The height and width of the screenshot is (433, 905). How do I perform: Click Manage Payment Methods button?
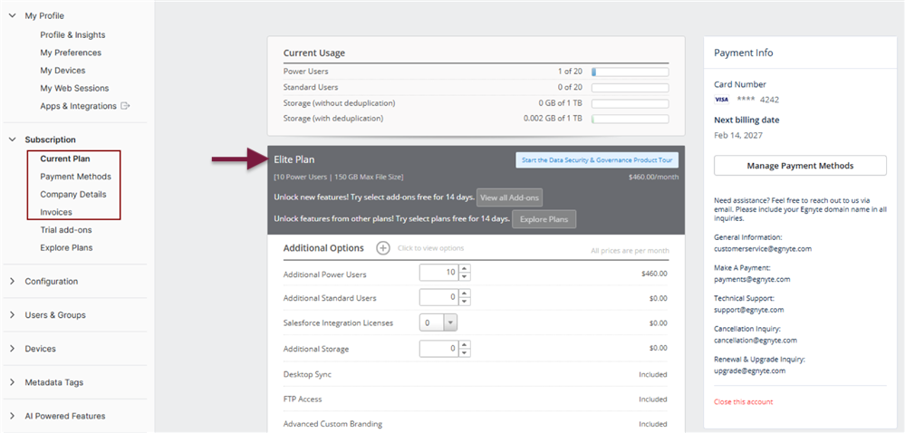coord(800,166)
